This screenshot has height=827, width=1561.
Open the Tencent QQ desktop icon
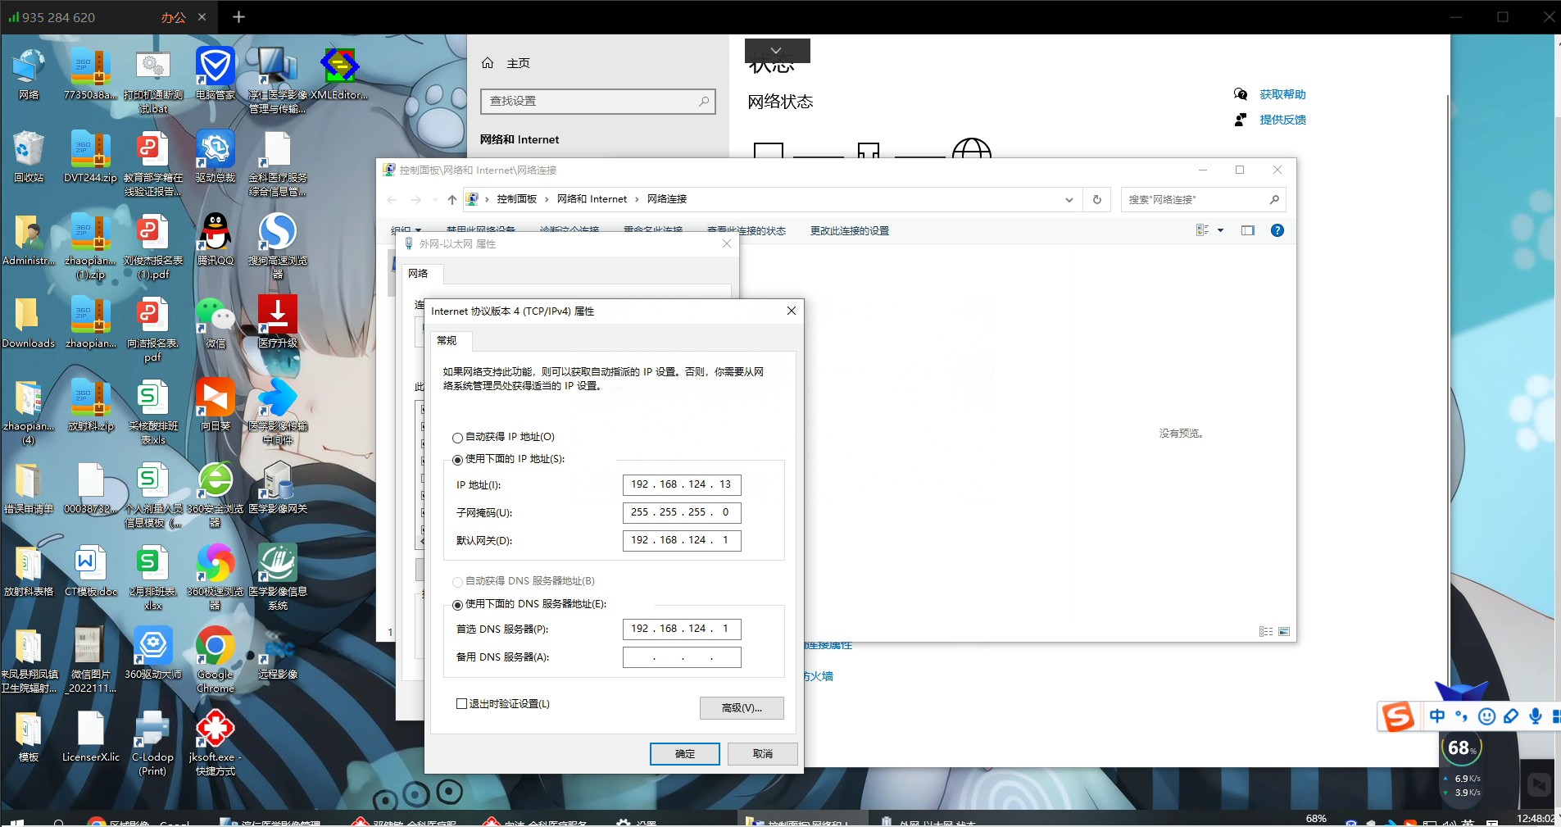(215, 234)
